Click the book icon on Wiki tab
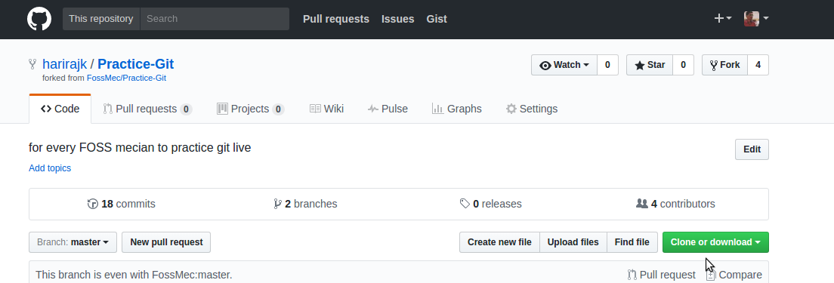Screen dimensions: 834x283 pyautogui.click(x=316, y=109)
